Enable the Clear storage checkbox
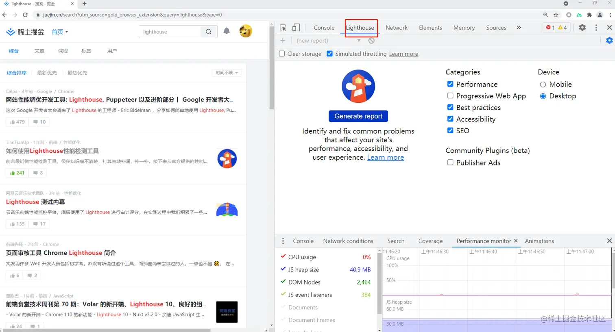This screenshot has width=615, height=332. [282, 54]
